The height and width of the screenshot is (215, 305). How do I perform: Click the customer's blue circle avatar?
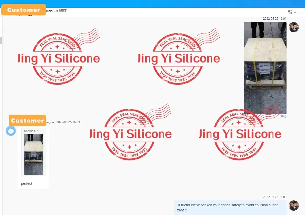[x=11, y=131]
